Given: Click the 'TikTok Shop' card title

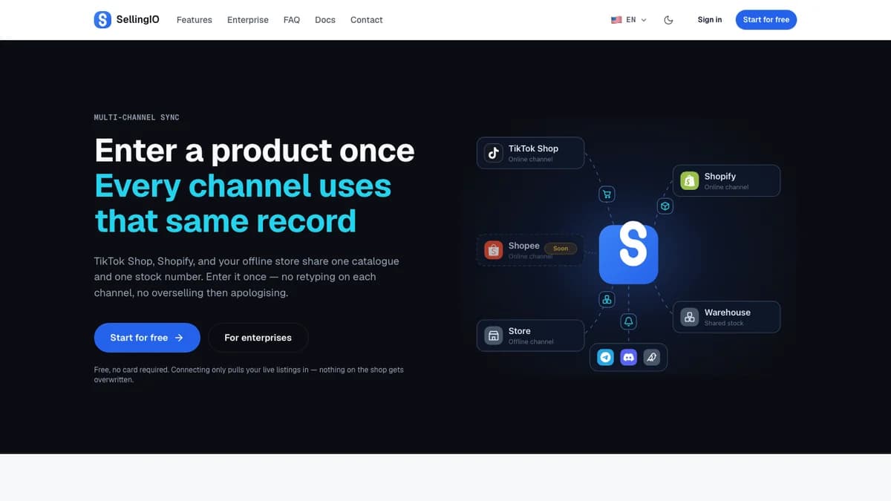Looking at the screenshot, I should (x=533, y=148).
